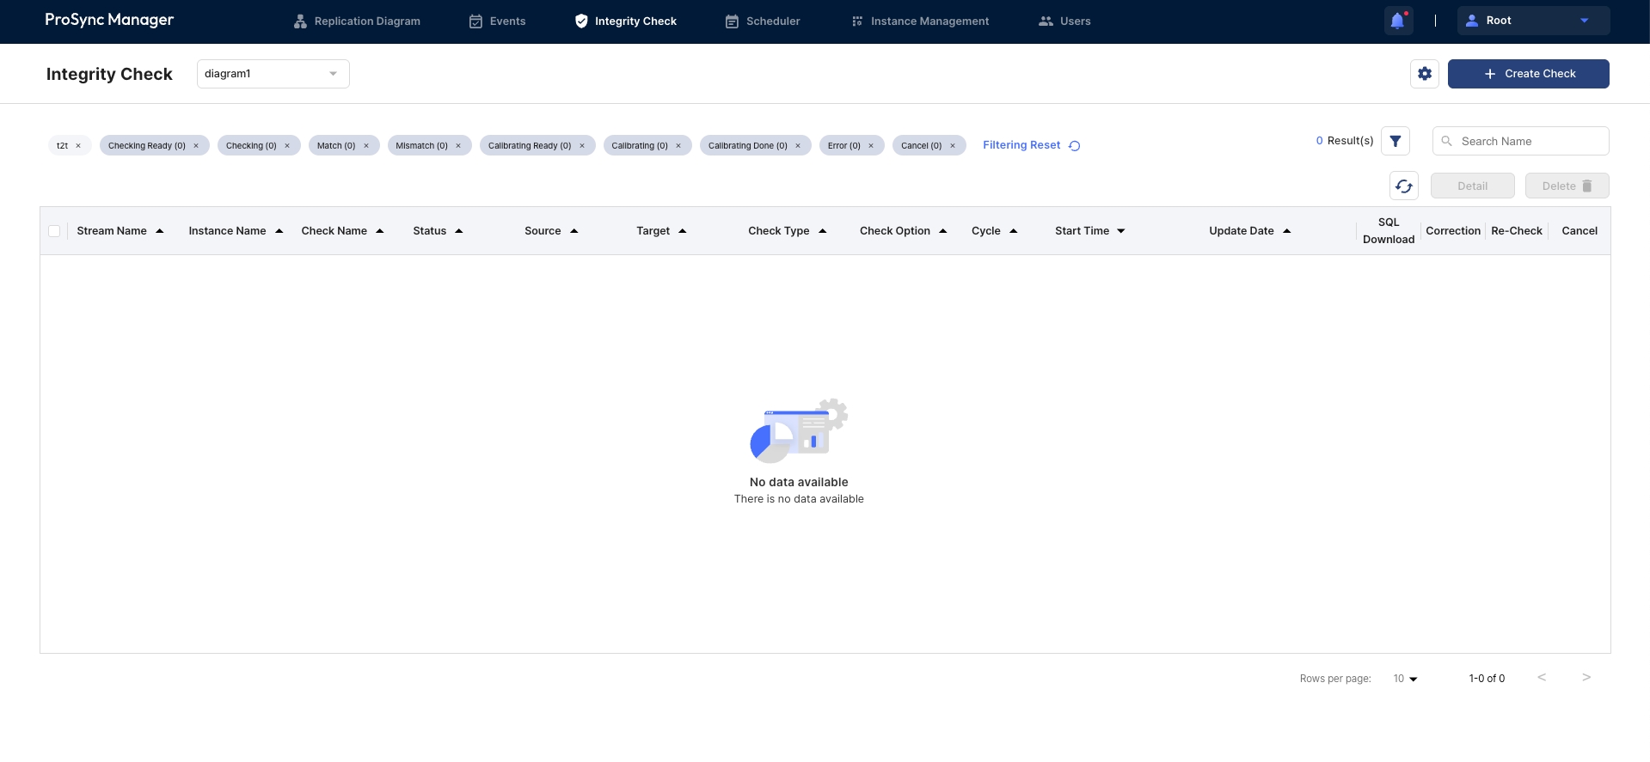This screenshot has height=762, width=1650.
Task: Open the rows per page dropdown
Action: click(x=1405, y=679)
